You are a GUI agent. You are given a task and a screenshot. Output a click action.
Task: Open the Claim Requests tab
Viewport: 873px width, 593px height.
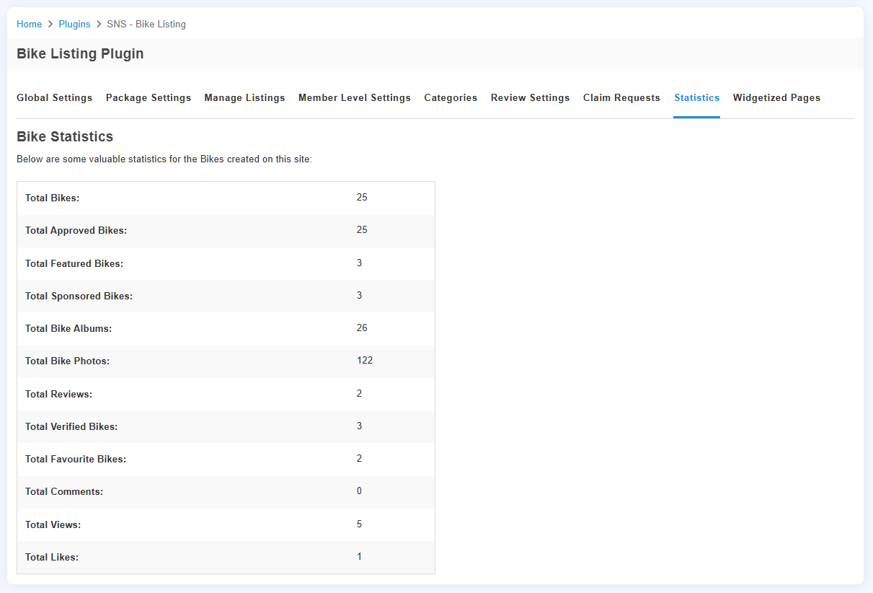tap(621, 97)
